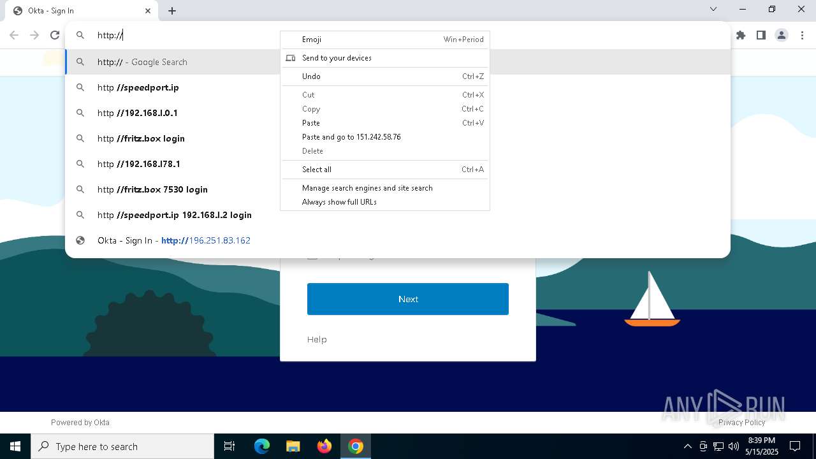Select Paste in context menu
The image size is (816, 459).
coord(385,123)
